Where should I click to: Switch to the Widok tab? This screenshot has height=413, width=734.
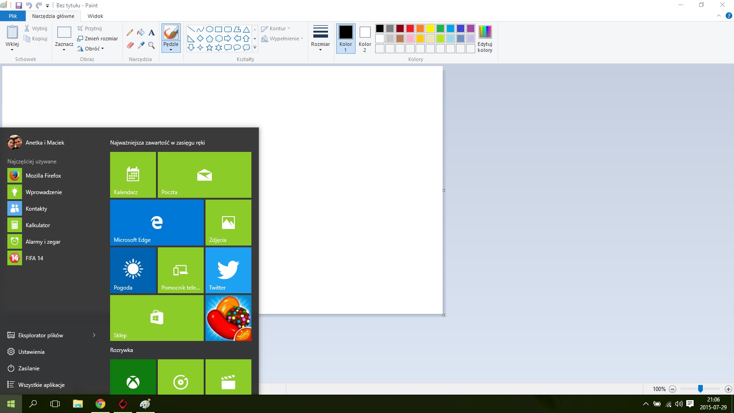pos(95,16)
